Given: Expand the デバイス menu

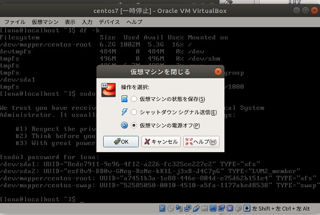Looking at the screenshot, I should (109, 22).
